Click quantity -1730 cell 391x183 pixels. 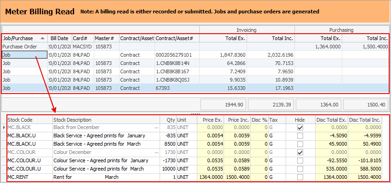click(168, 160)
